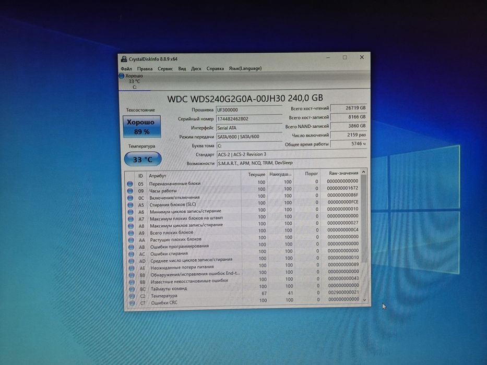Click status icon for Всего плохих блоков
The height and width of the screenshot is (365, 487).
tap(131, 233)
